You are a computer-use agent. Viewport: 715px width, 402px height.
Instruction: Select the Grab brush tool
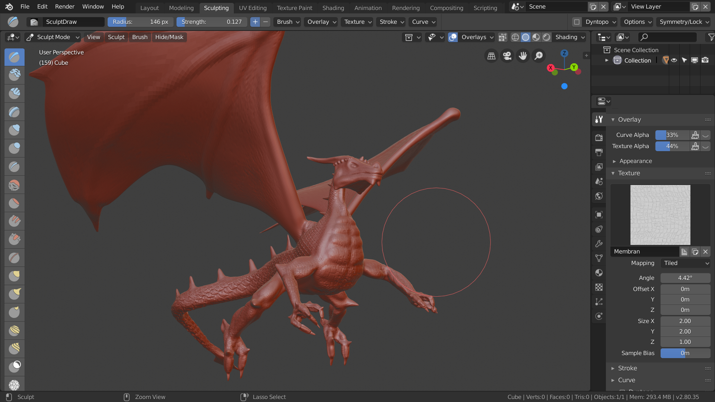pos(14,276)
